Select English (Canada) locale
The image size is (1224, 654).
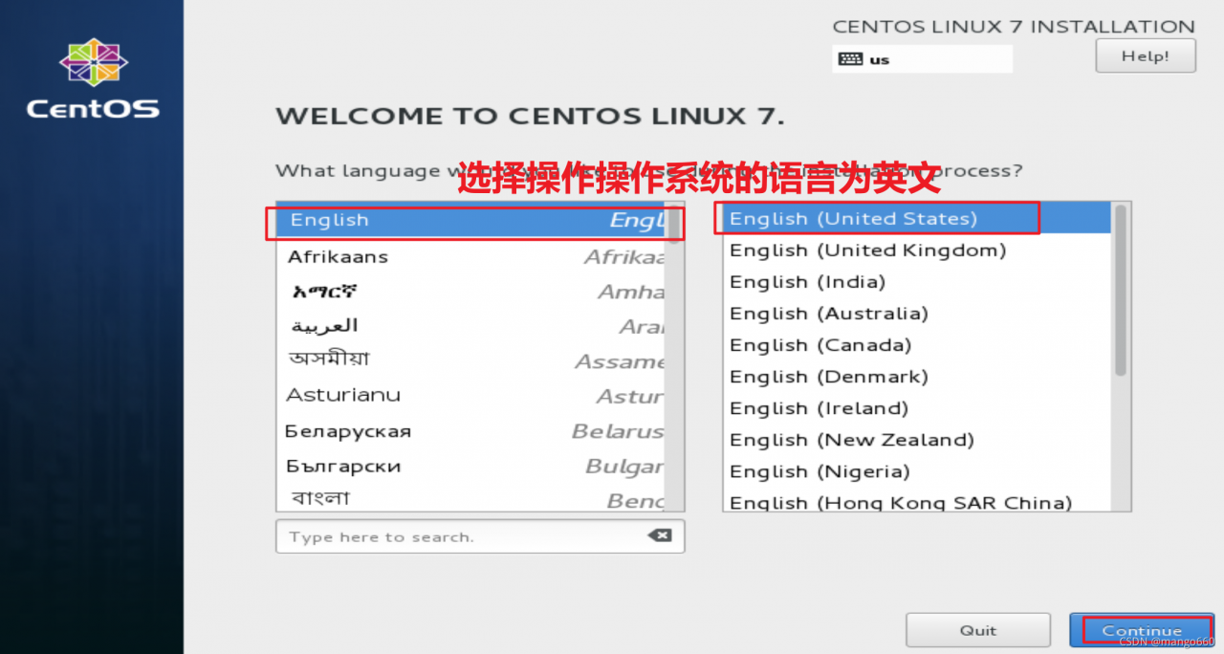(x=818, y=344)
